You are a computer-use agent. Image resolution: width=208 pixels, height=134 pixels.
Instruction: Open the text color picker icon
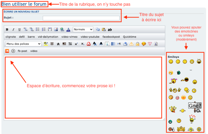click(68, 30)
